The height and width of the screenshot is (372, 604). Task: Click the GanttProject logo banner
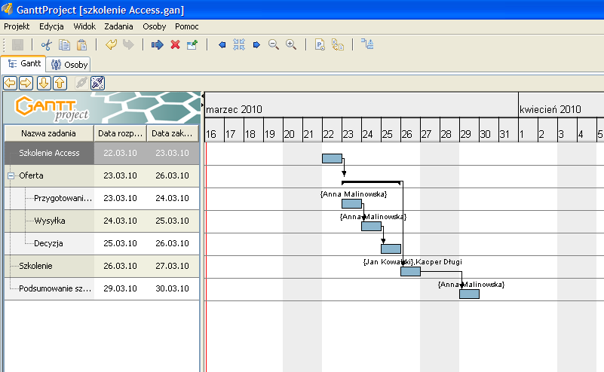[103, 108]
